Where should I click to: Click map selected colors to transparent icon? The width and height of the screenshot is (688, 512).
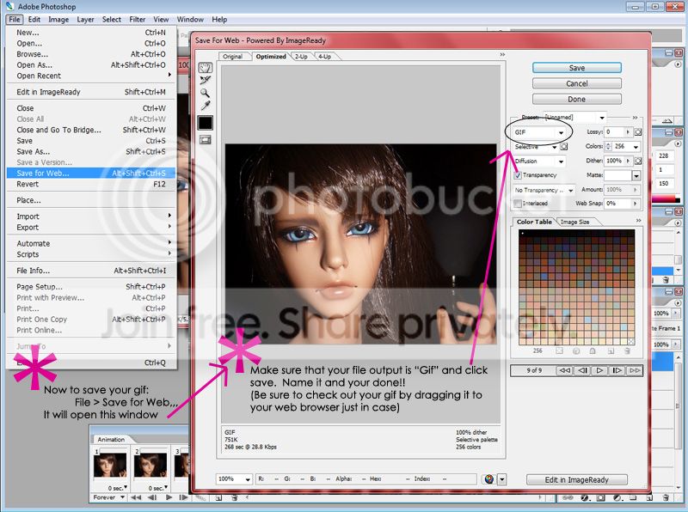coord(560,350)
